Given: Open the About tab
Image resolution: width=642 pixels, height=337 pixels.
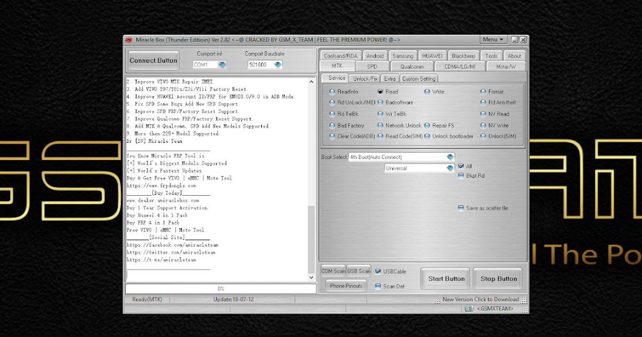Looking at the screenshot, I should tap(514, 56).
